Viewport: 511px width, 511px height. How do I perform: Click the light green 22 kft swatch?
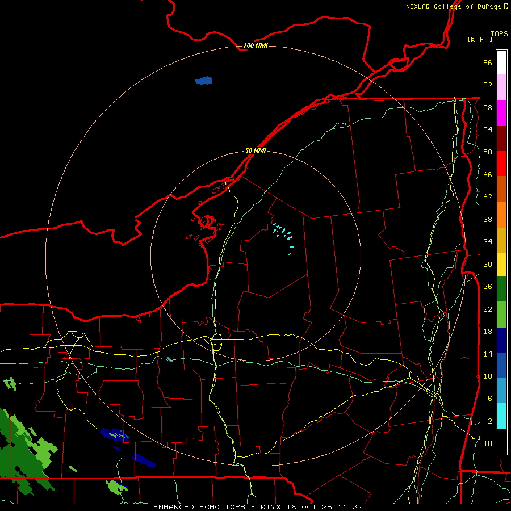click(x=501, y=315)
